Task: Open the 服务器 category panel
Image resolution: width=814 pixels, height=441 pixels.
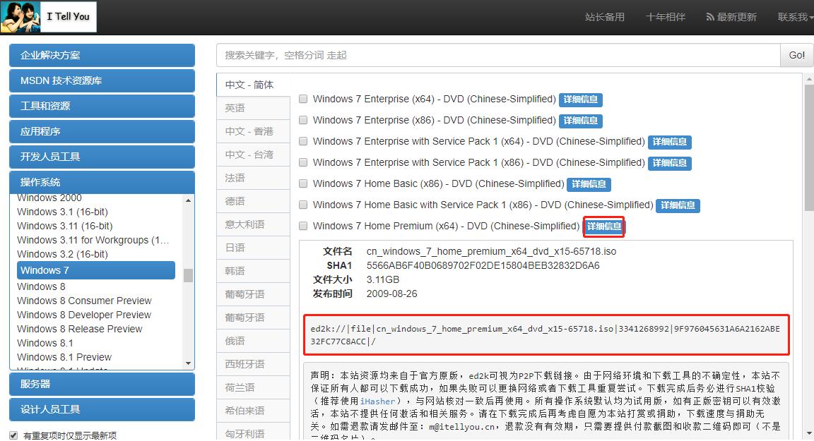Action: (102, 384)
